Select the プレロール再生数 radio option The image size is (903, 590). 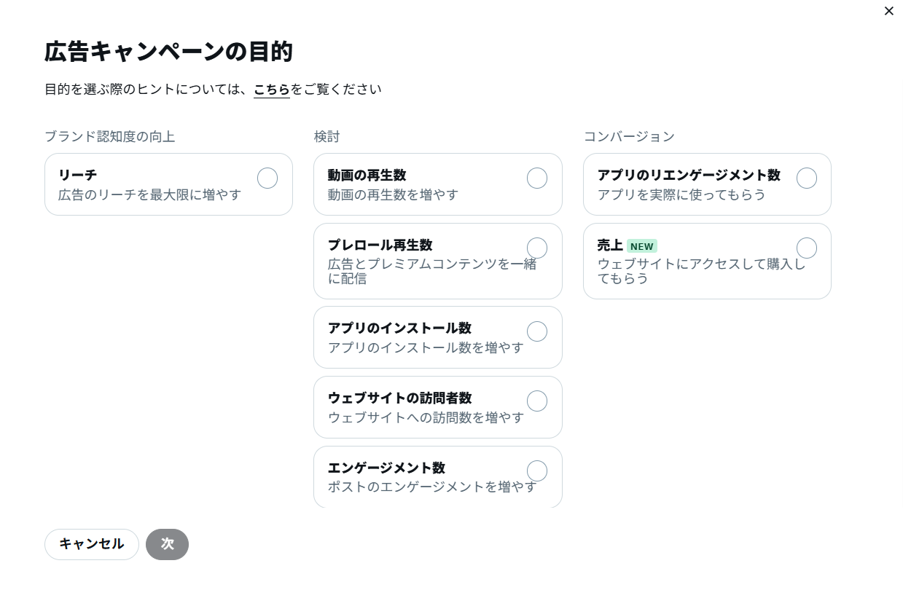coord(537,248)
